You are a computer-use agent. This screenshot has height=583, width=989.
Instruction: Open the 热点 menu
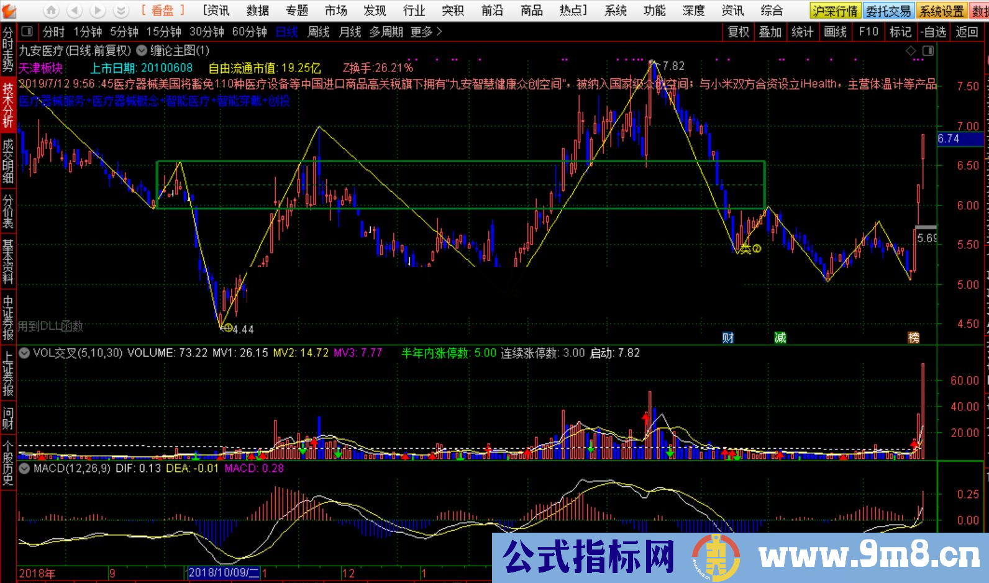click(x=573, y=11)
